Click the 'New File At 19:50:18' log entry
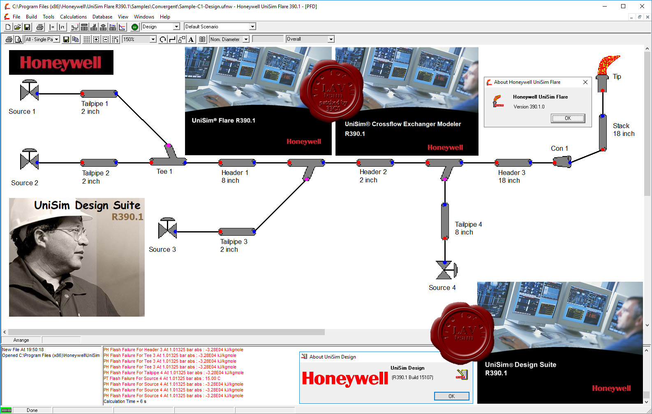The image size is (652, 414). coord(23,350)
